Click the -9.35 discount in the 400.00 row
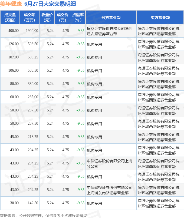 tap(80, 31)
